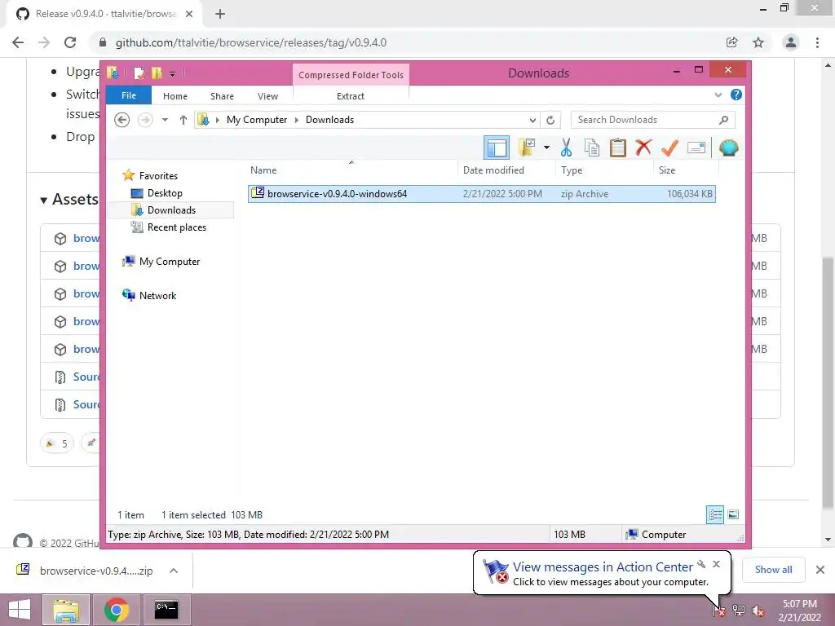Reload the GitHub page in Chrome

(70, 42)
